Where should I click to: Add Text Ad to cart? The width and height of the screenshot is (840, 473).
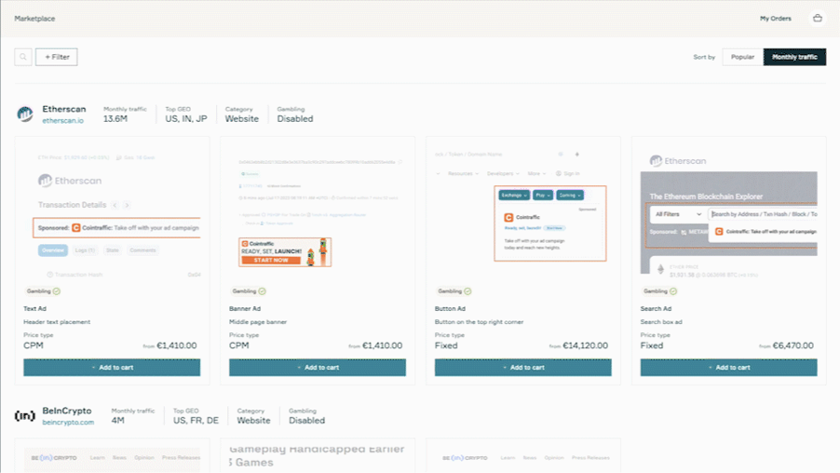coord(112,368)
